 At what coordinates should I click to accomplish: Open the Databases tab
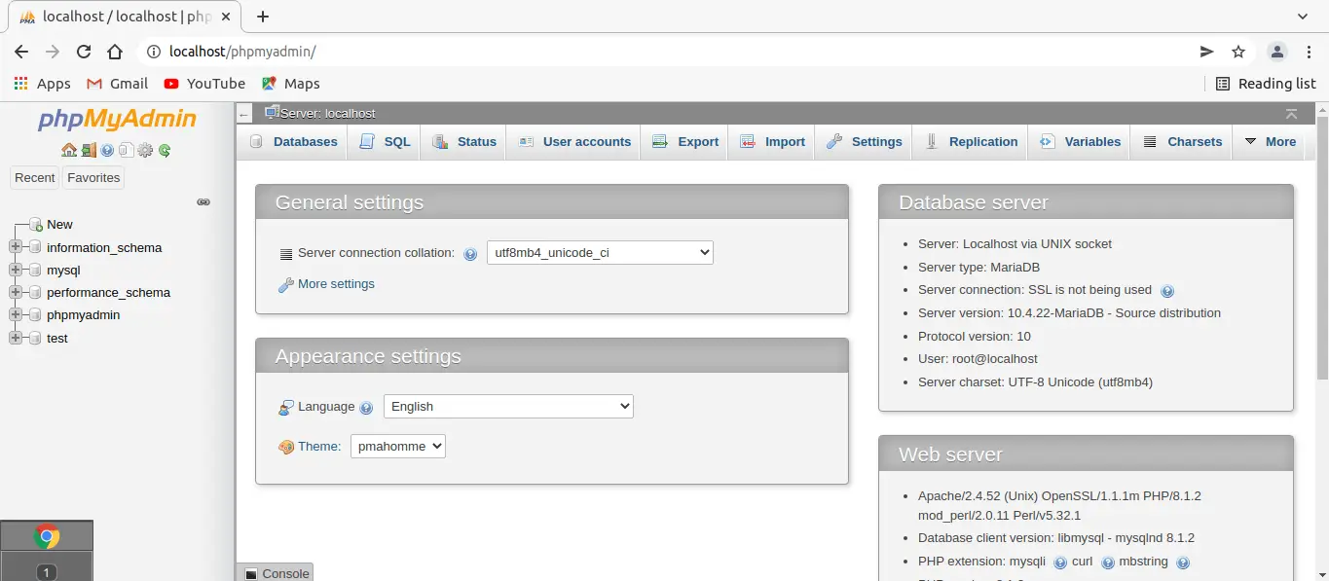pyautogui.click(x=294, y=142)
